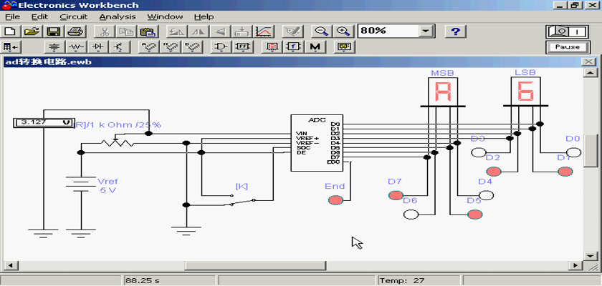Select the voltmeter reading 3.127 V

click(44, 123)
